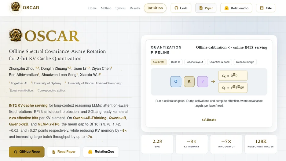This screenshot has width=286, height=161.
Task: Switch to Quantize & pack step
Action: [x=219, y=62]
